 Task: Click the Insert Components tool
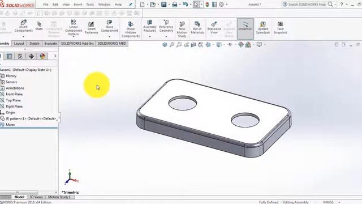[23, 26]
